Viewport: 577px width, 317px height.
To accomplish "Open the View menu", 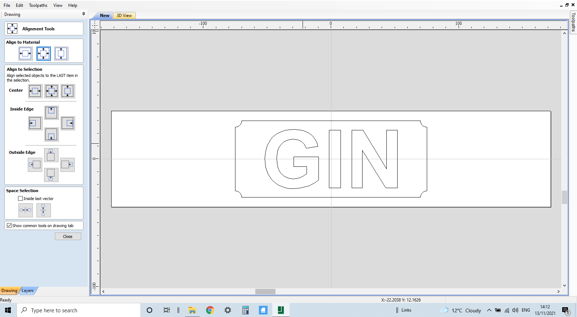I will 58,5.
